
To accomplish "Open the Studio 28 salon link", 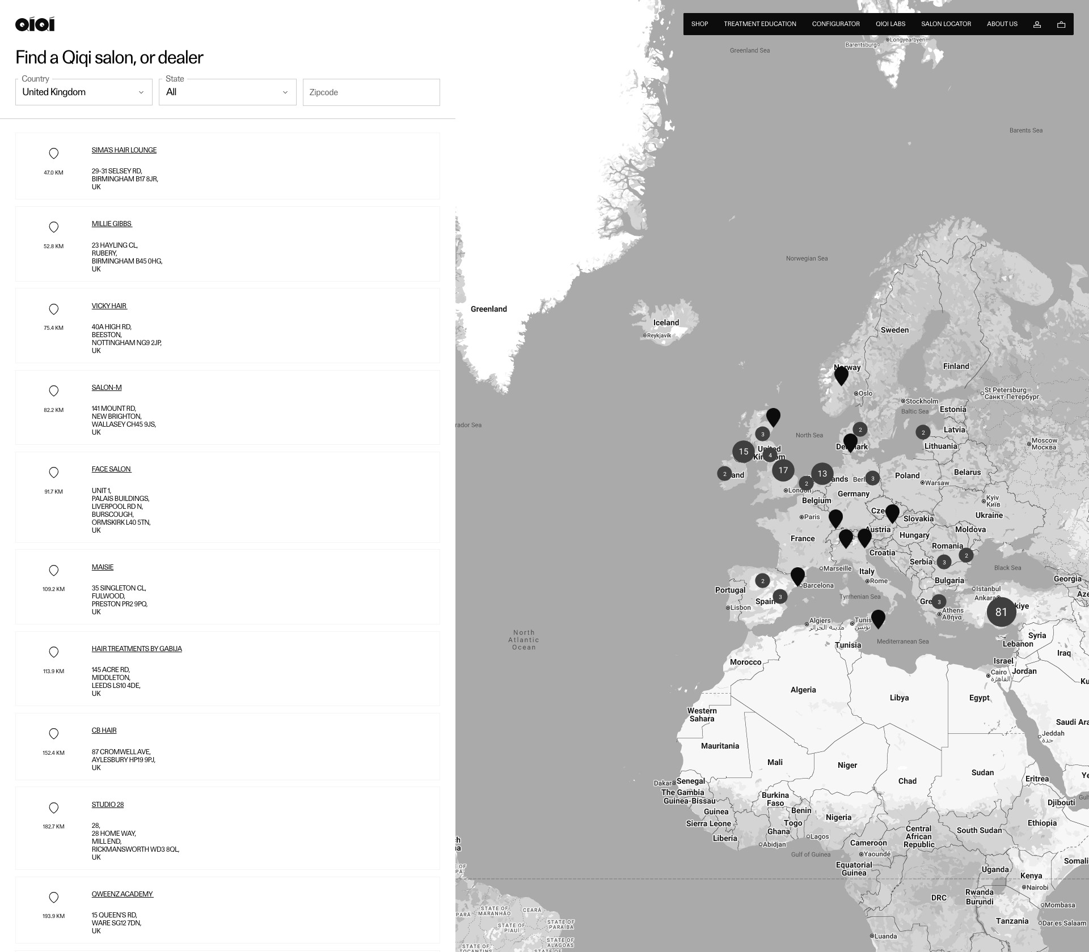I will point(108,805).
